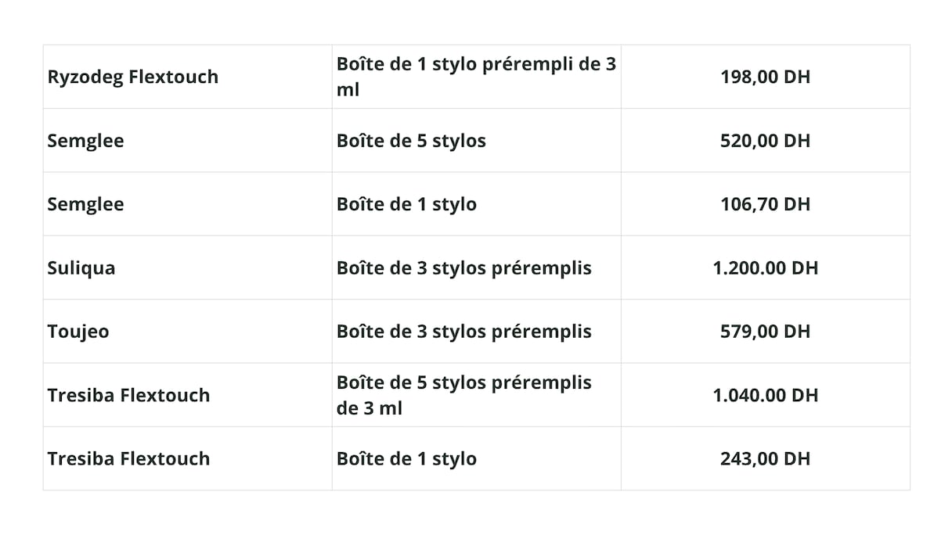Select the Suliqua product name

pos(81,267)
